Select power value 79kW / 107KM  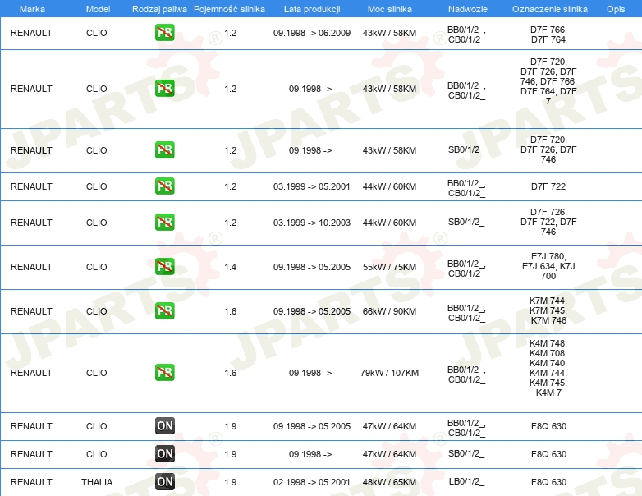[389, 373]
